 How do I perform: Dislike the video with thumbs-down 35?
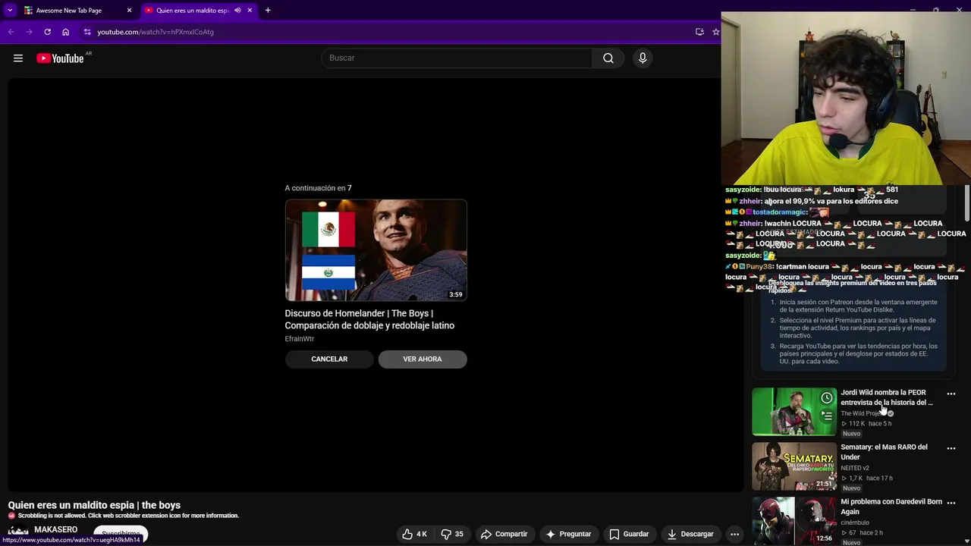[x=452, y=534]
